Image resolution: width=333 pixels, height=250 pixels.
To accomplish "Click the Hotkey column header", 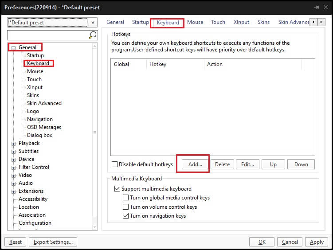I will (x=175, y=64).
